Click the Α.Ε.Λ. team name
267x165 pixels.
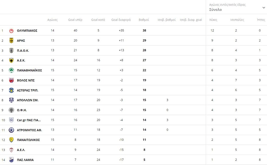click(21, 150)
